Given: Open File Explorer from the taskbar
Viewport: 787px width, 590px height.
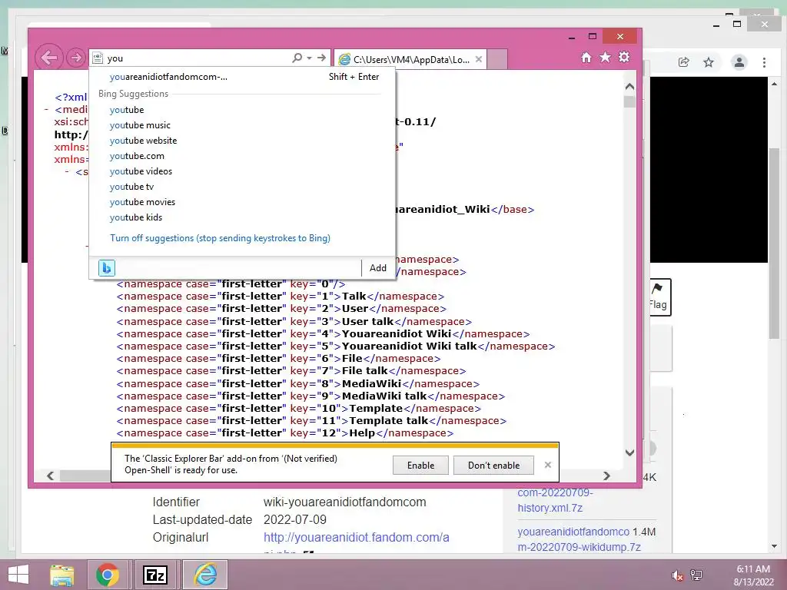Looking at the screenshot, I should [x=61, y=575].
